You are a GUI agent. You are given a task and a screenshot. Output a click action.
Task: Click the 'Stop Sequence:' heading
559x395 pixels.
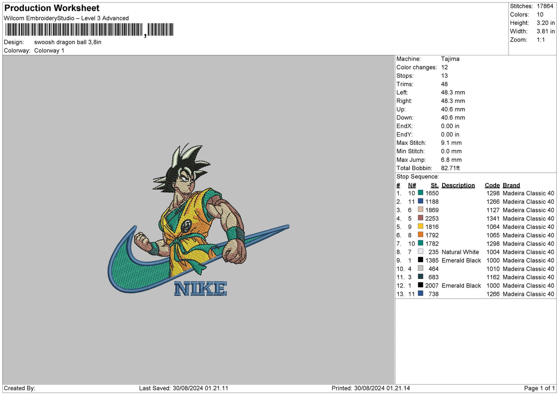(x=417, y=177)
